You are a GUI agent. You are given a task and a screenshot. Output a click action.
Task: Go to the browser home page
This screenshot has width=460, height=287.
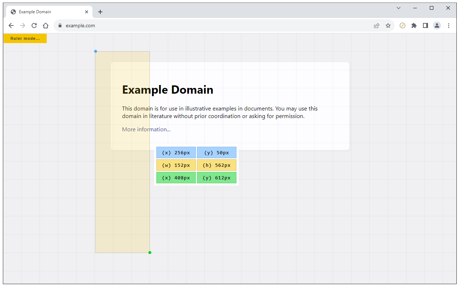pyautogui.click(x=46, y=25)
